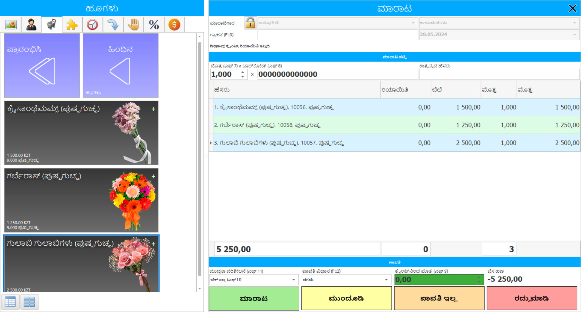The width and height of the screenshot is (581, 312).
Task: Switch to table list view icon
Action: tap(10, 302)
